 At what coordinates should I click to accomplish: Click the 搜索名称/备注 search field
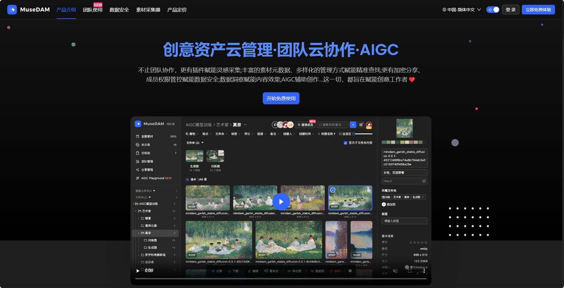point(333,125)
